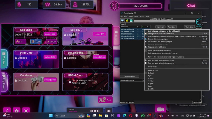This screenshot has height=119, width=212.
Task: Click the save floppy disk icon in Cheat Engine
Action: click(x=131, y=21)
